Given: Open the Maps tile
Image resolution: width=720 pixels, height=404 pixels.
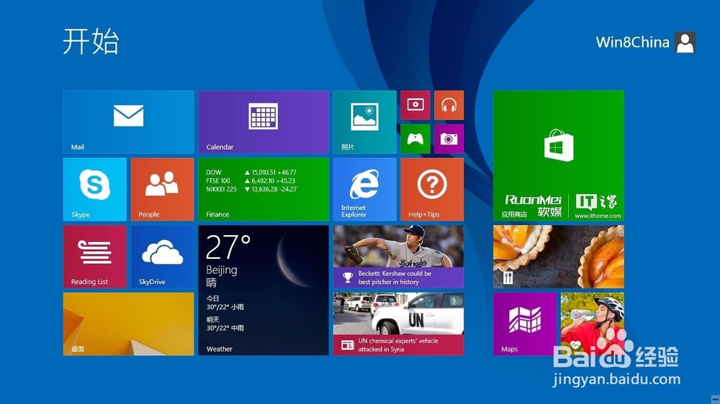Looking at the screenshot, I should tap(525, 324).
